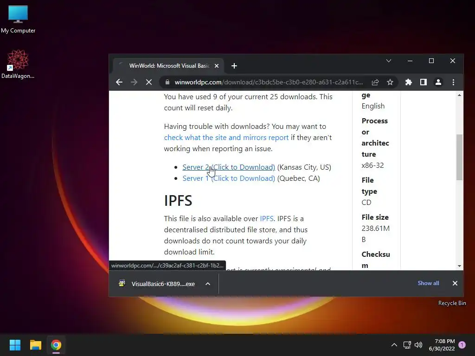This screenshot has height=356, width=475.
Task: Open the clock showing 7:08 PM
Action: point(442,345)
